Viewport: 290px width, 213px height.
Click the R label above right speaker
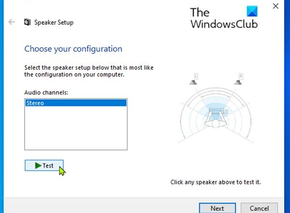click(x=240, y=76)
